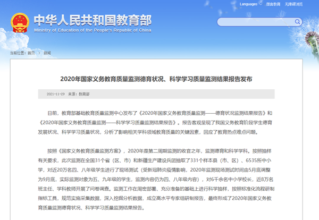The height and width of the screenshot is (220, 319).
Task: Click the 中华人民共和国教育部 site title
Action: pos(92,19)
